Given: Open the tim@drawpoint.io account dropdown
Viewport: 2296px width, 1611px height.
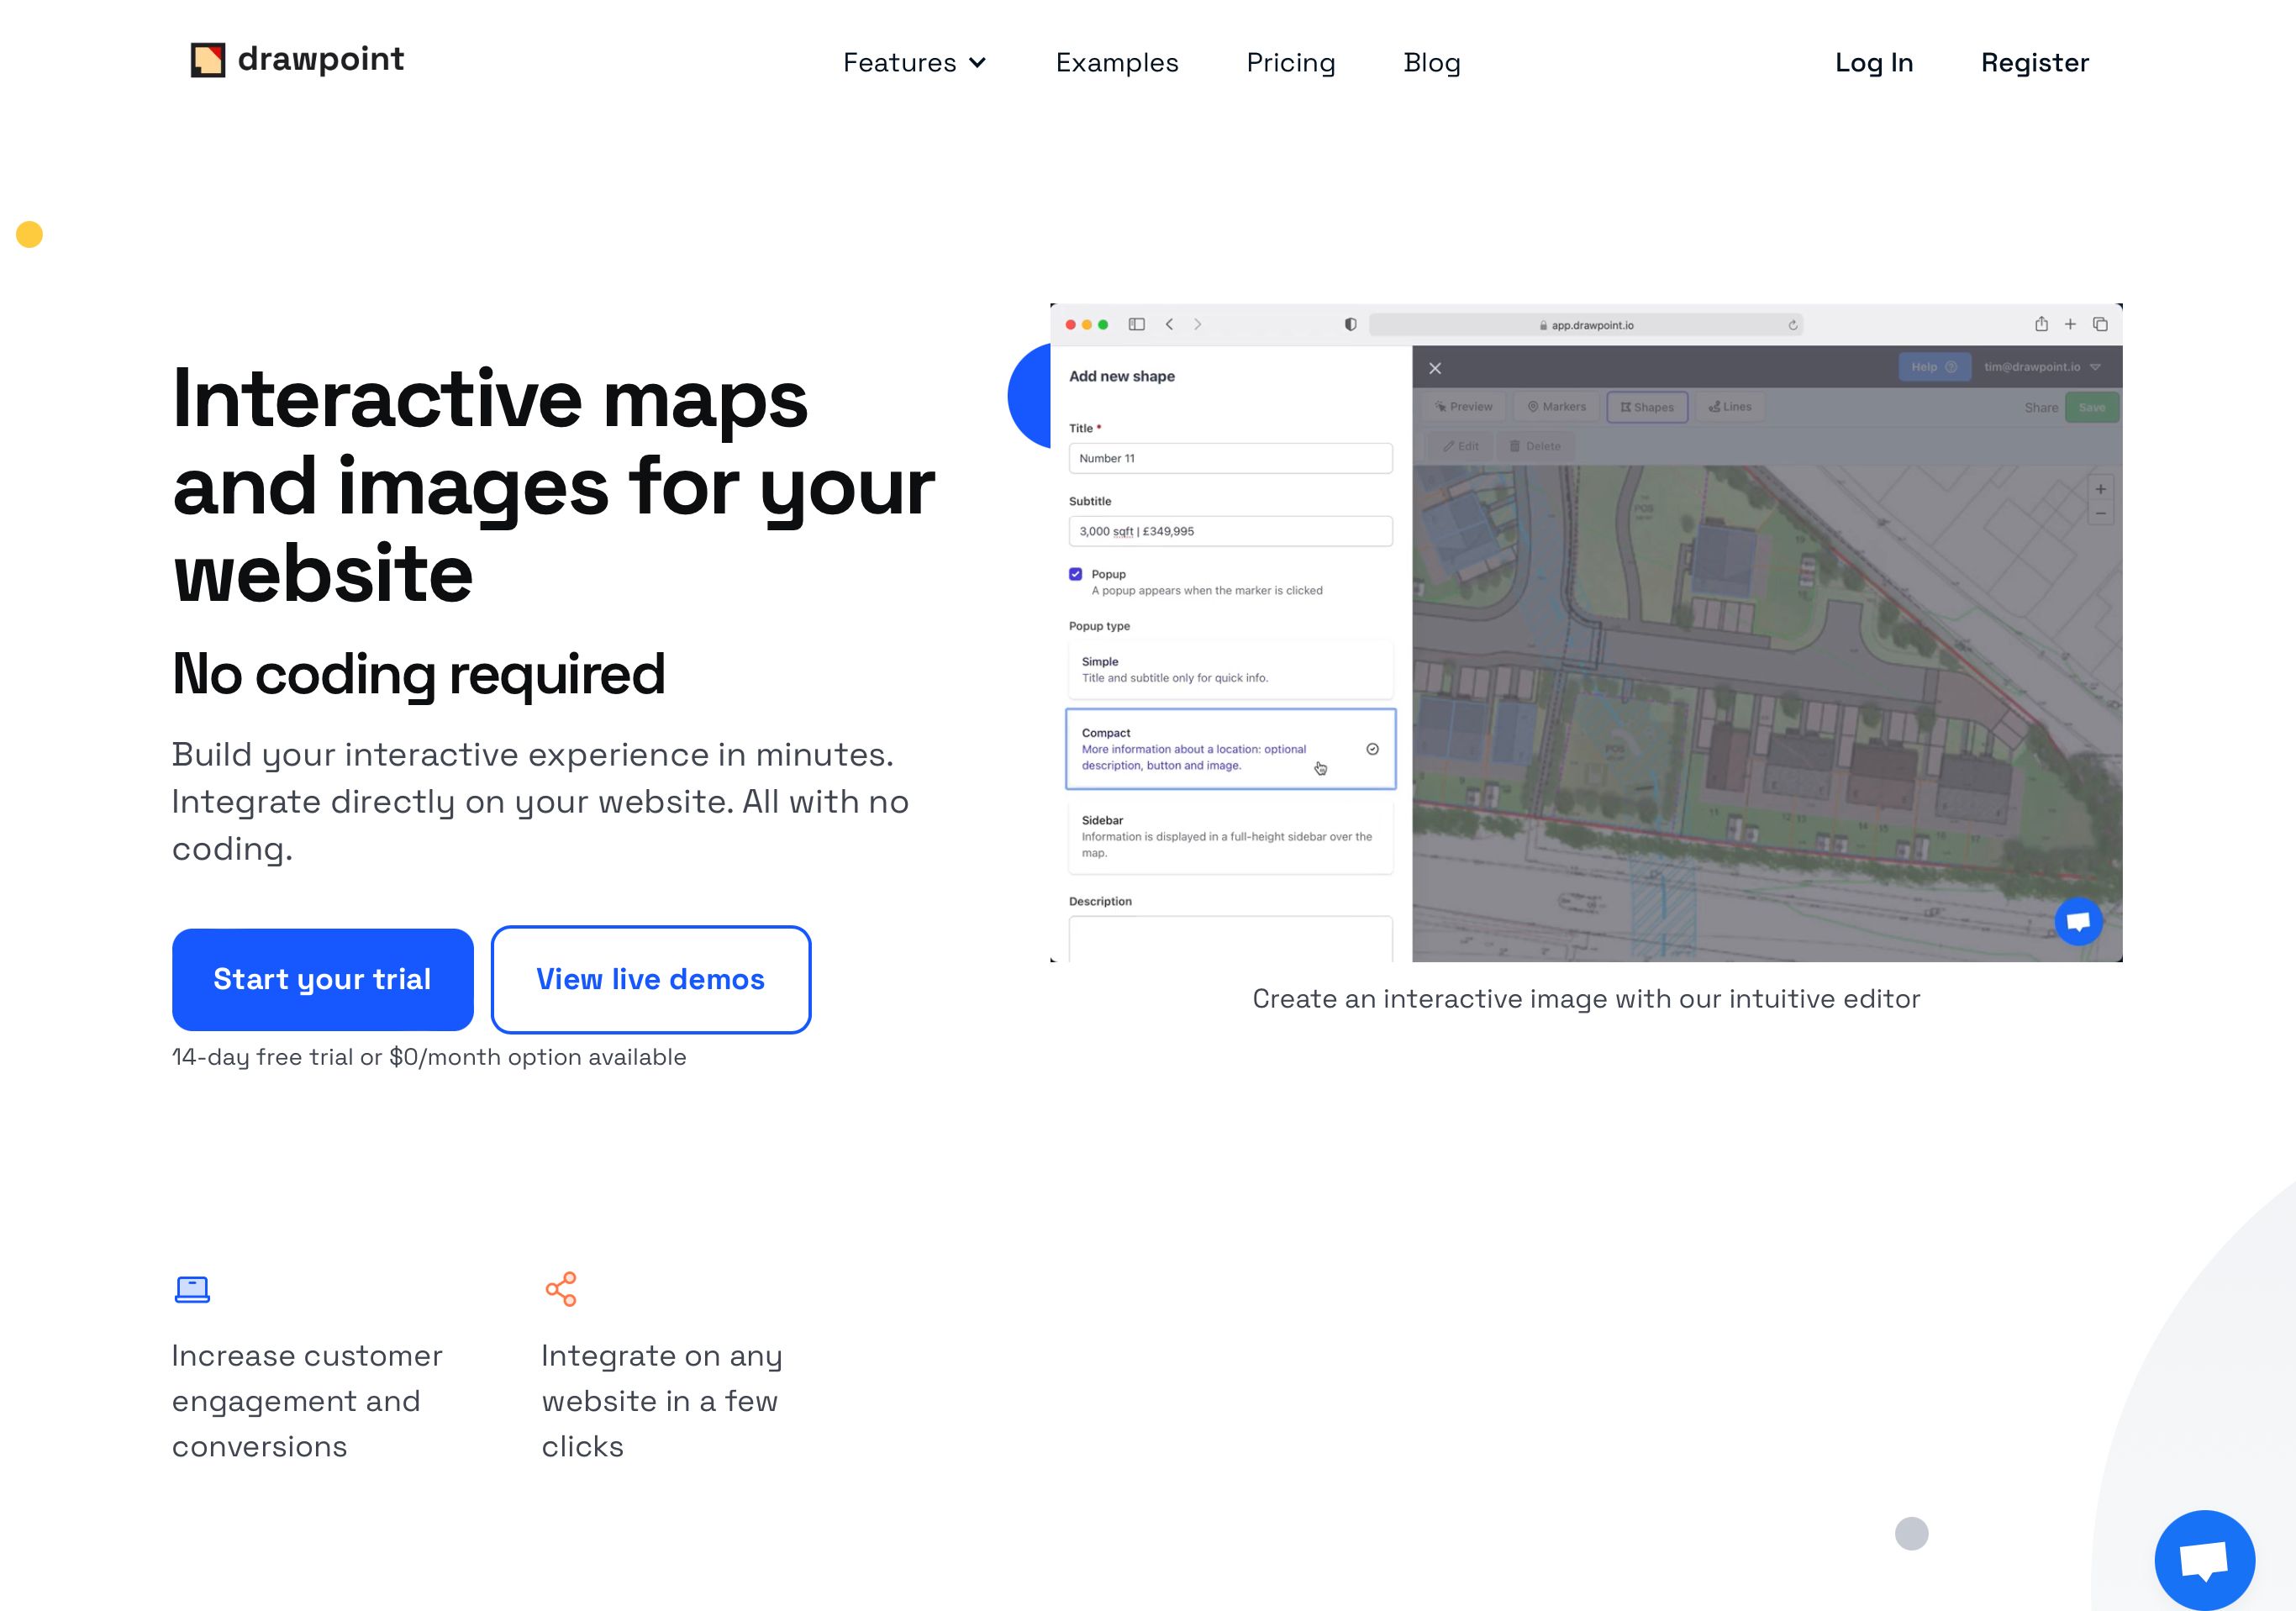Looking at the screenshot, I should click(x=2032, y=367).
